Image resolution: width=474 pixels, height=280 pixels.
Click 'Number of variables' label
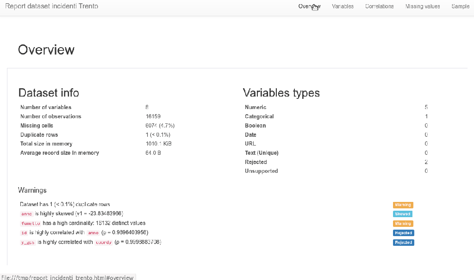[x=46, y=107]
